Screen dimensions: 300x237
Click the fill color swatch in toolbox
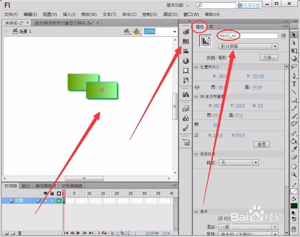294,206
